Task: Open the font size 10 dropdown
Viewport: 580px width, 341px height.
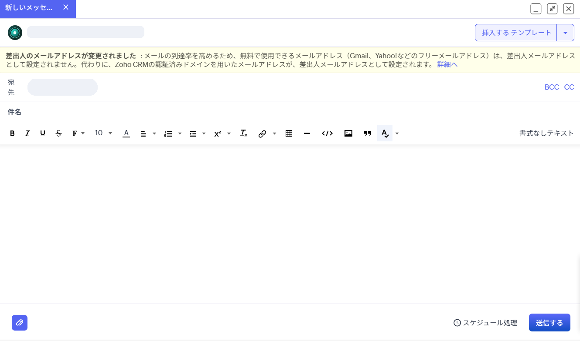Action: pos(103,133)
